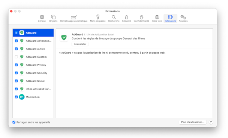
Task: Click the AdGuard Custom shield icon
Action: coord(22,57)
